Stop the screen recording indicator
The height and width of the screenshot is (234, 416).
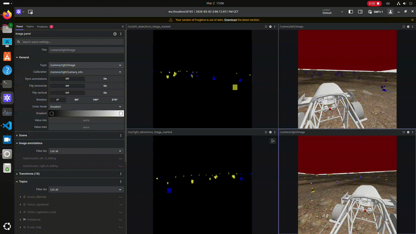pos(374,3)
